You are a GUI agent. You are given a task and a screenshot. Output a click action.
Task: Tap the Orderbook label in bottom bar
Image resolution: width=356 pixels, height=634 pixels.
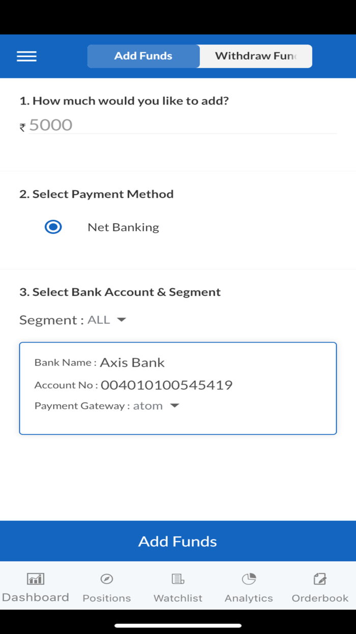320,598
